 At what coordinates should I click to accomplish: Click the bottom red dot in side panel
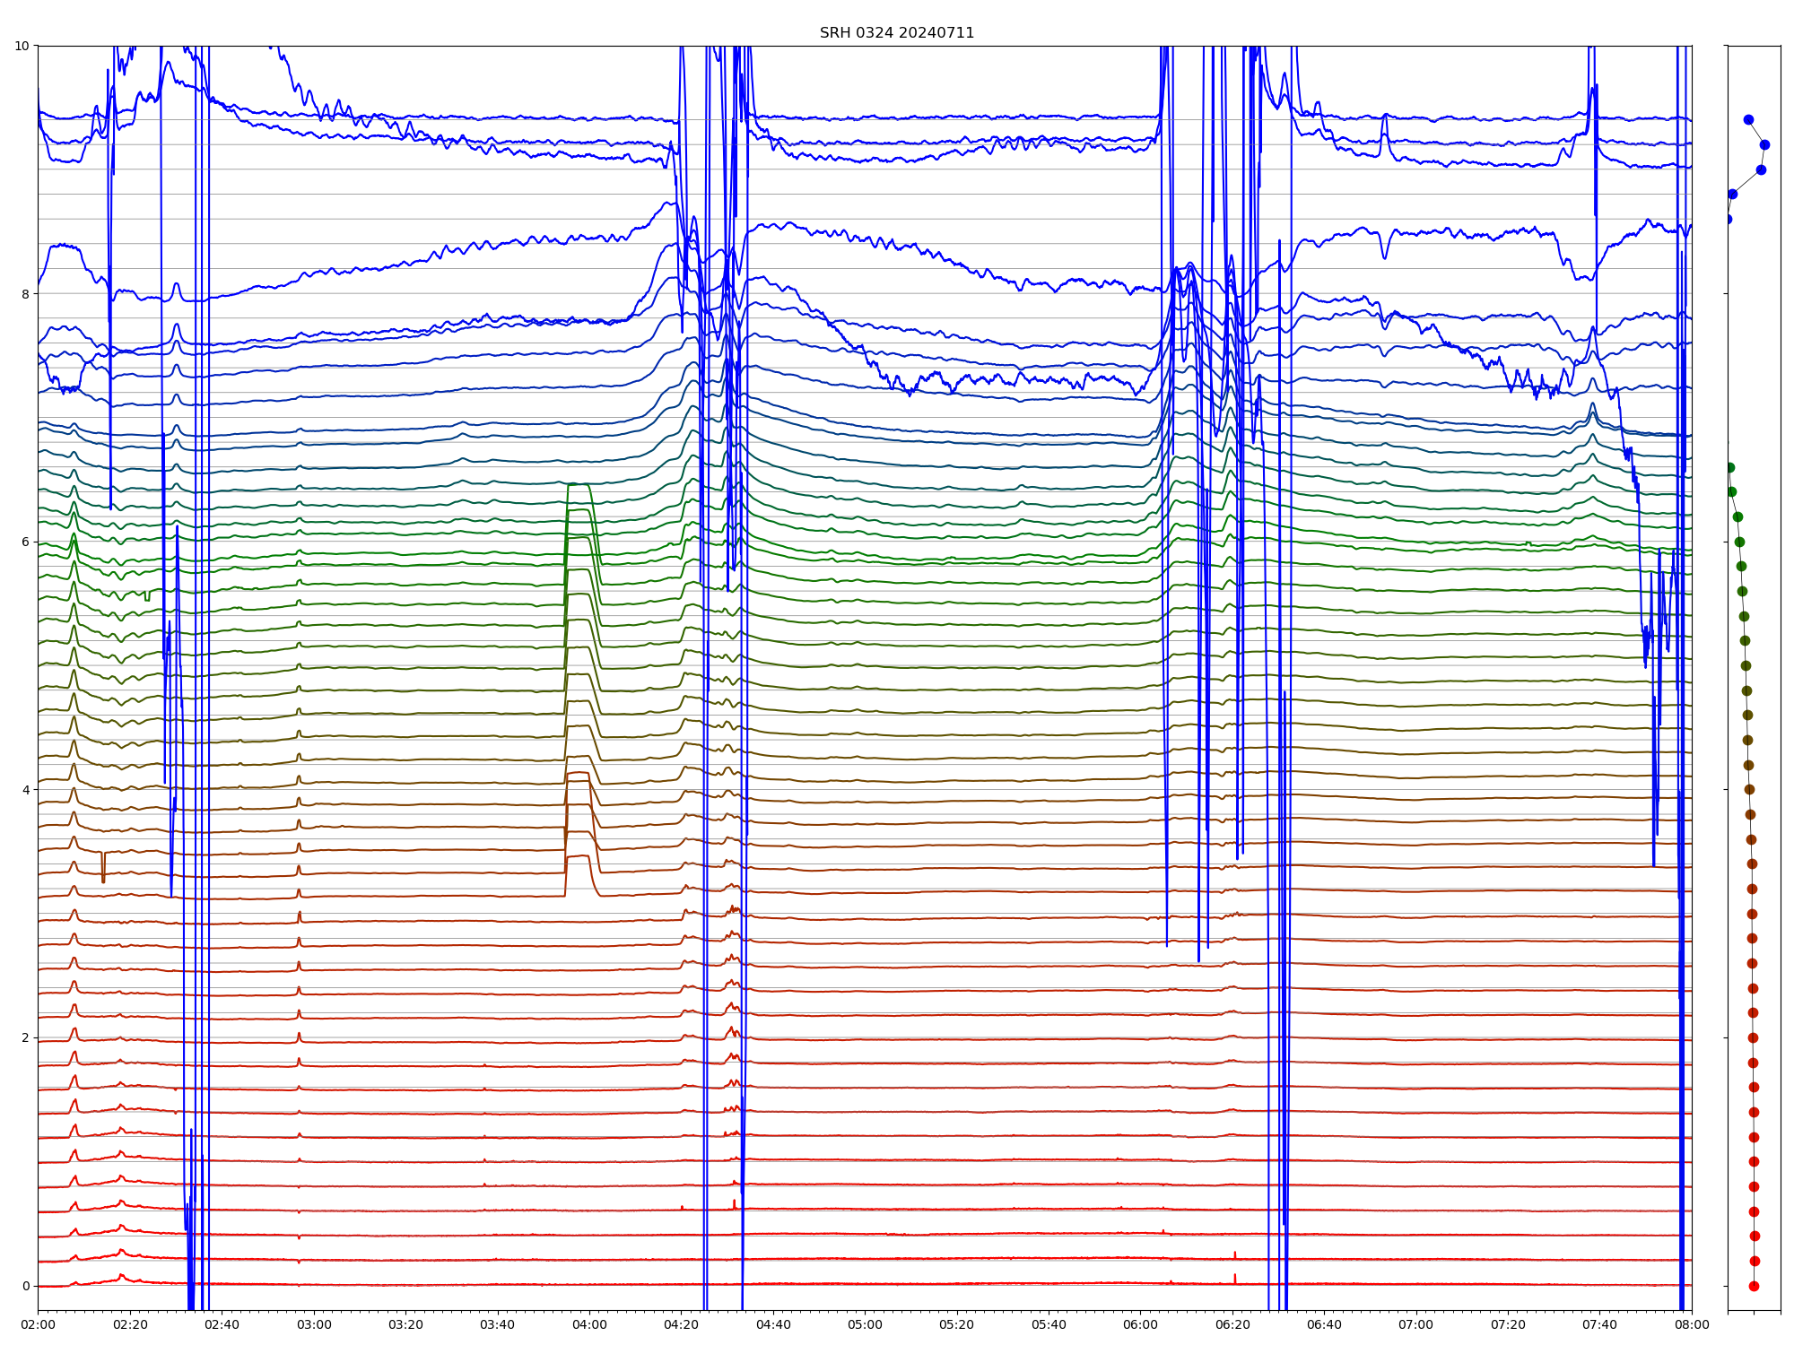pyautogui.click(x=1754, y=1286)
